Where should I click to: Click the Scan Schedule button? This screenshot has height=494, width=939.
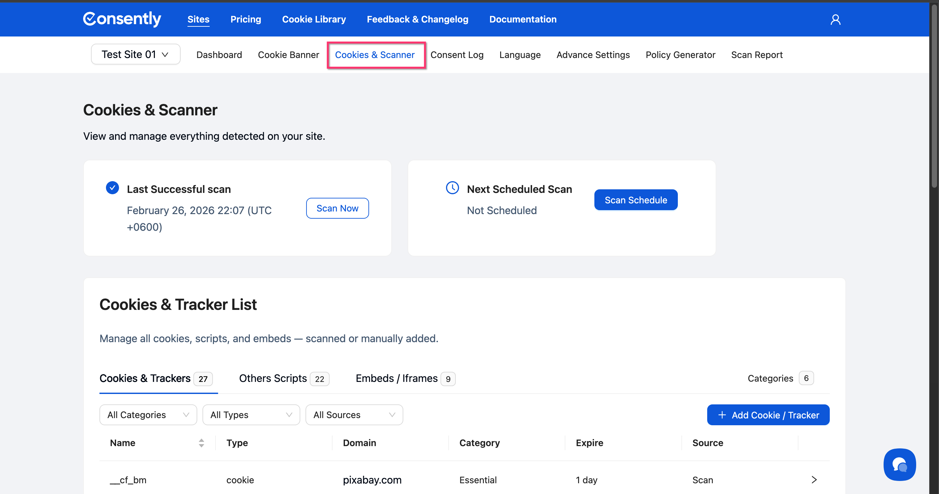(636, 200)
